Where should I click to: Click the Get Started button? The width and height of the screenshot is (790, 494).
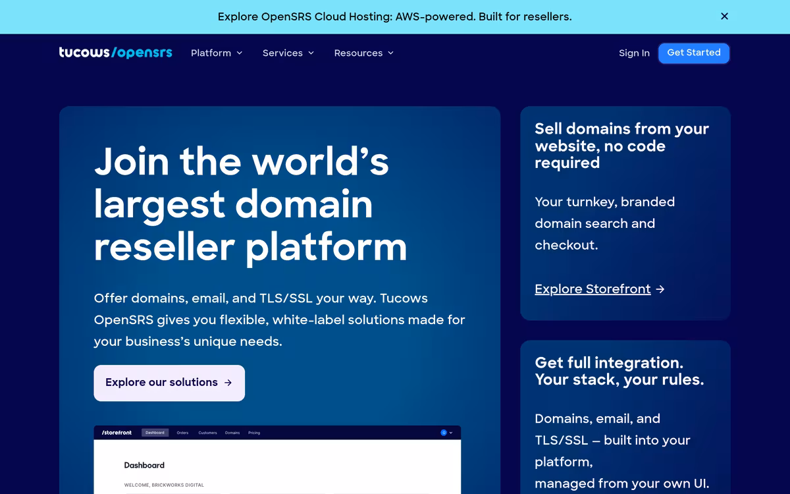click(x=694, y=53)
